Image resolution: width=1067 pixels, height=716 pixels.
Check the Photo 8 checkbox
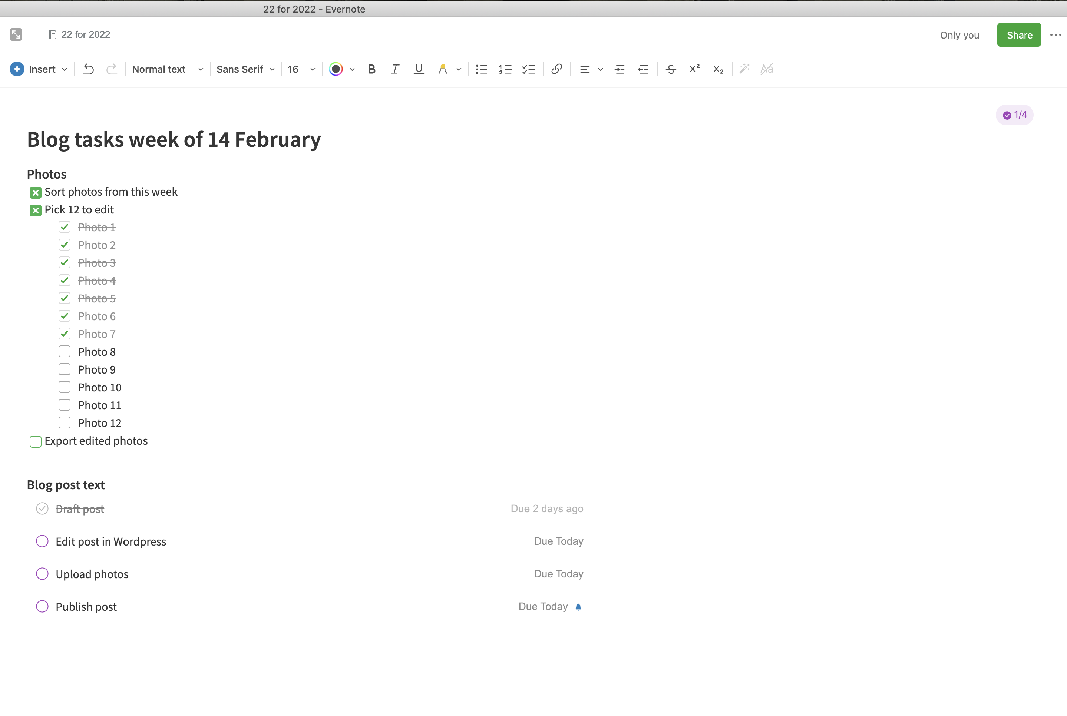[x=65, y=352]
